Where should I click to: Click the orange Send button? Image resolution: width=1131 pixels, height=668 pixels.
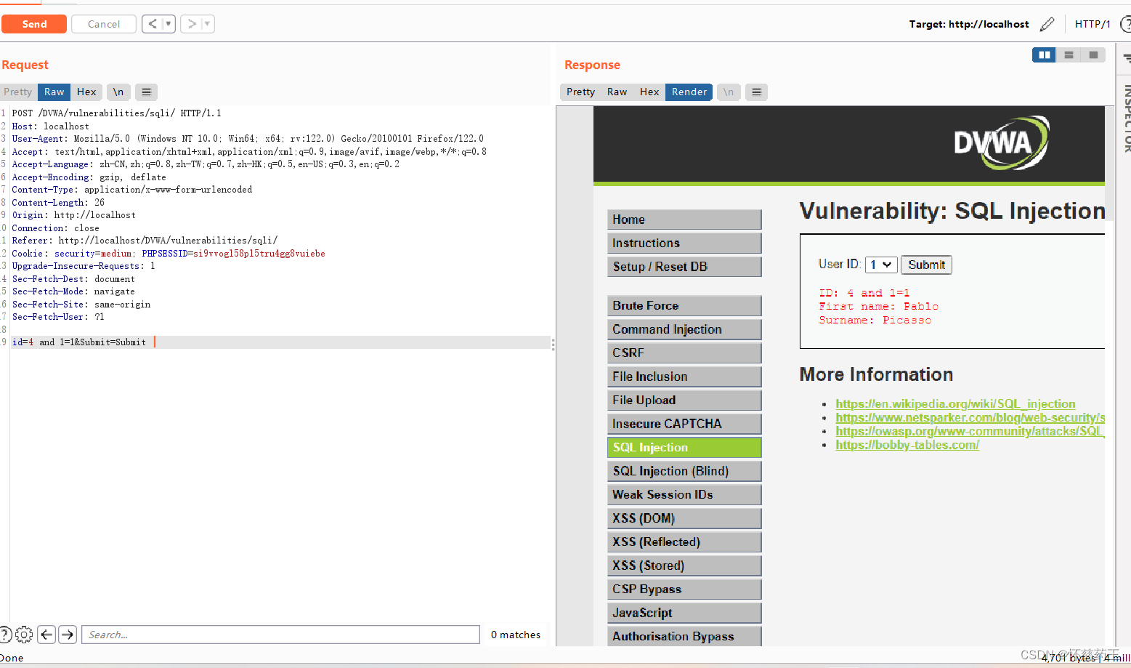(34, 24)
